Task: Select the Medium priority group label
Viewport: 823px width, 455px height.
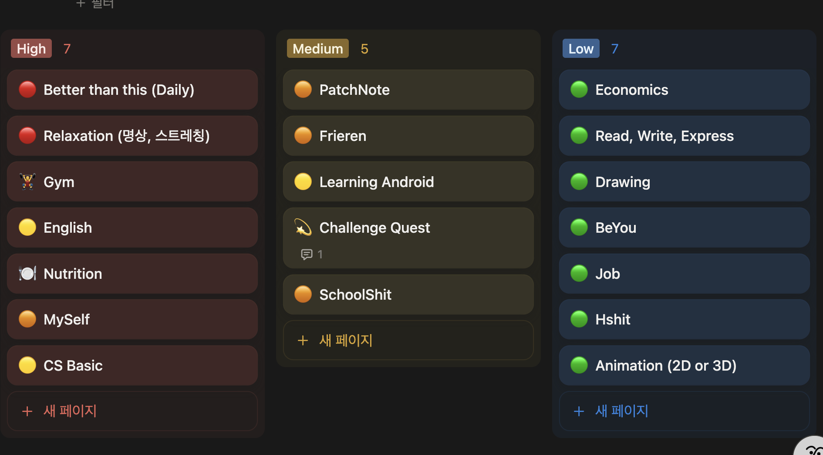Action: (x=317, y=49)
